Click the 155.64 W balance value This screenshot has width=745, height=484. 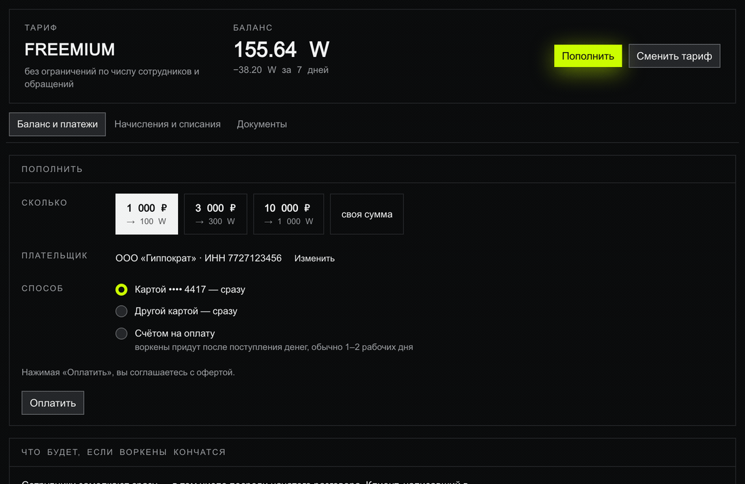(281, 49)
